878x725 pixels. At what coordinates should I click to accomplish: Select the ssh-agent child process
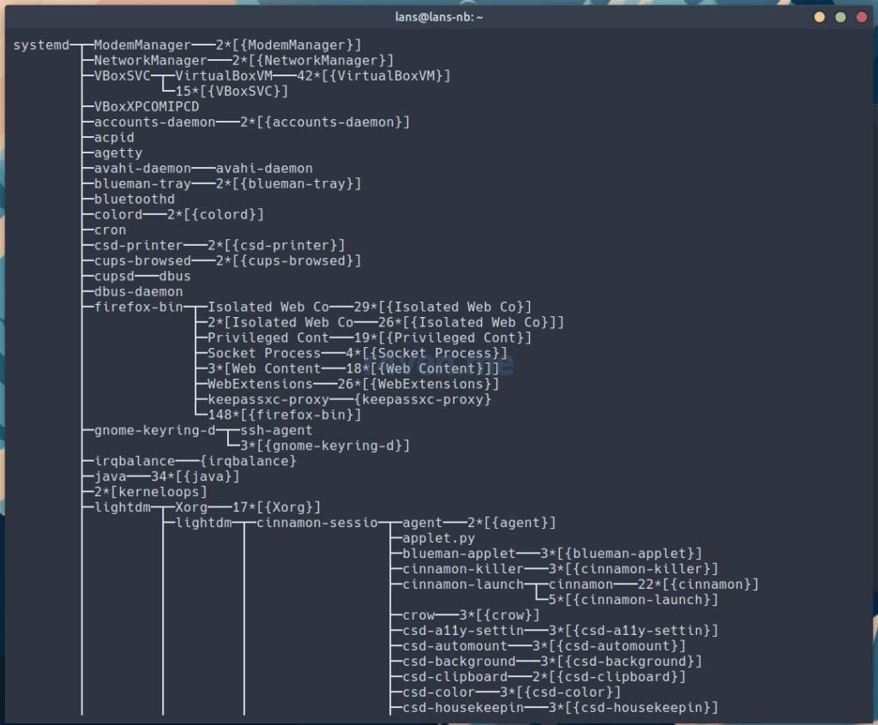click(276, 430)
